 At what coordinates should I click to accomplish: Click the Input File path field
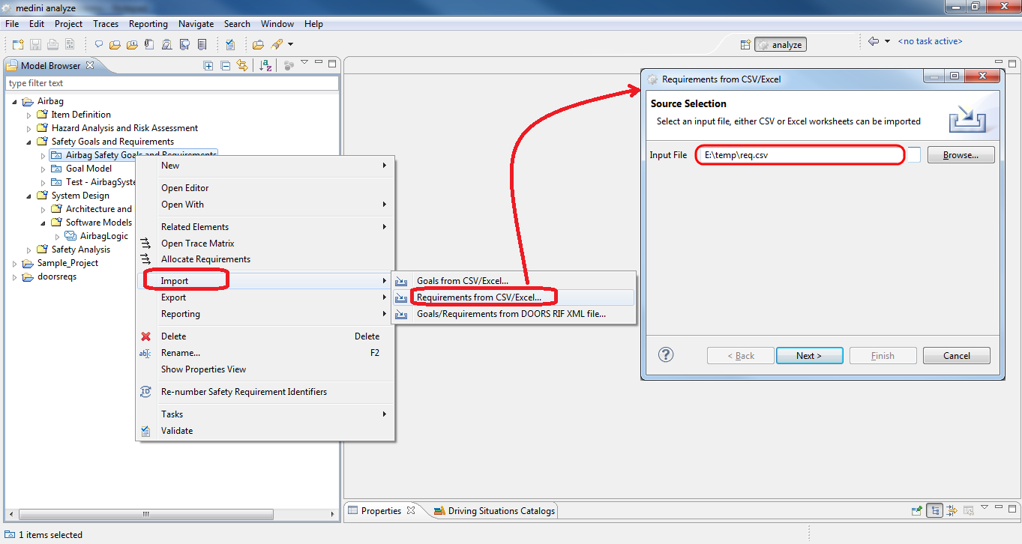click(x=808, y=155)
